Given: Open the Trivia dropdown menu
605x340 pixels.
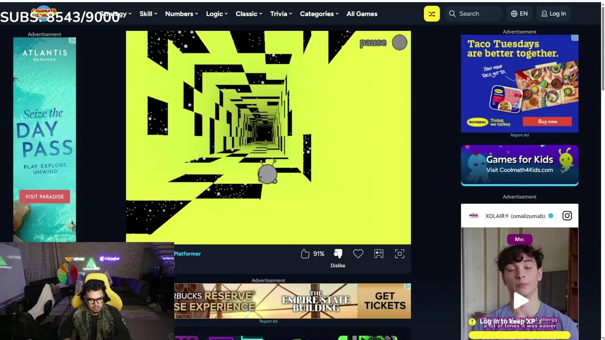Looking at the screenshot, I should click(281, 14).
